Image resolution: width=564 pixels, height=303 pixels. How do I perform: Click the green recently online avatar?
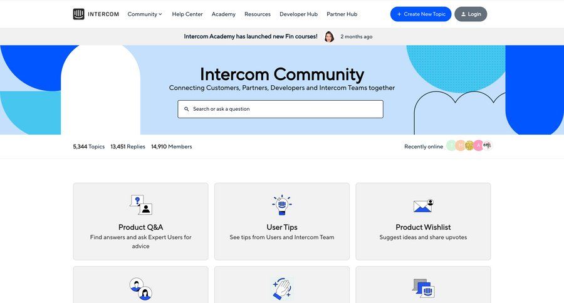[451, 146]
